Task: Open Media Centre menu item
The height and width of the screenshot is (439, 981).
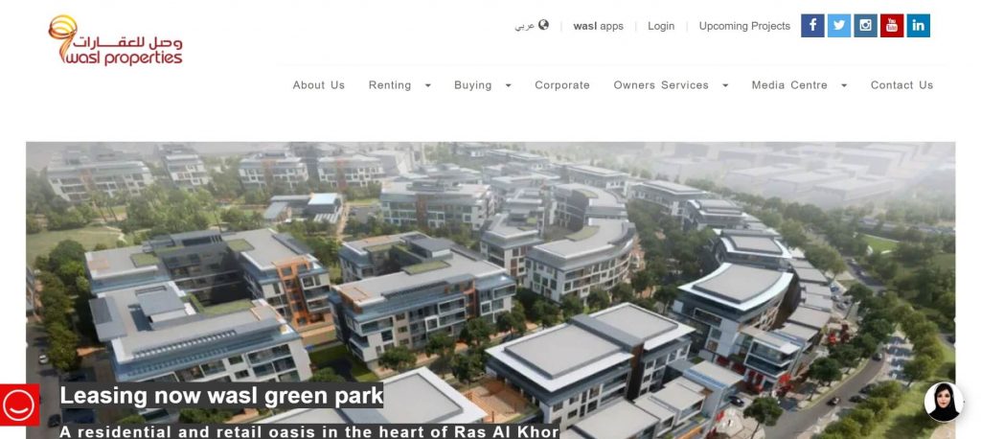Action: tap(789, 85)
